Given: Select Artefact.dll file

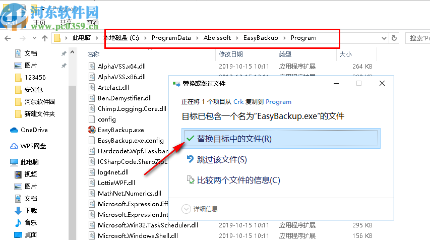Looking at the screenshot, I should (113, 88).
